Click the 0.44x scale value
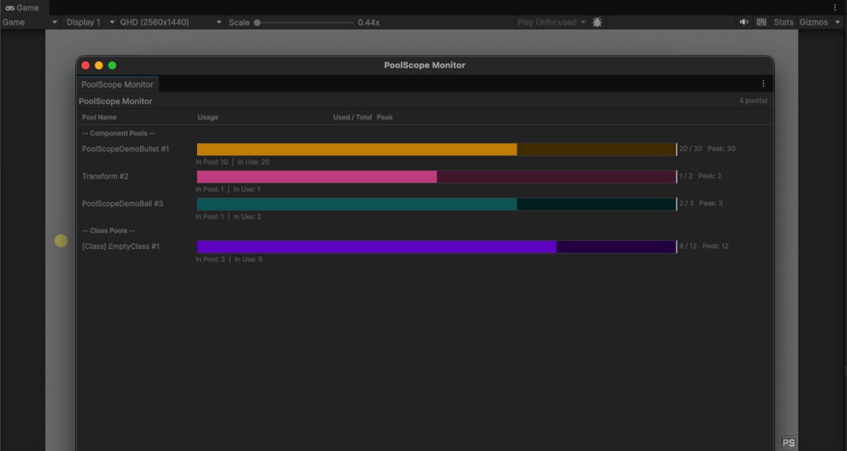This screenshot has height=451, width=847. (369, 23)
